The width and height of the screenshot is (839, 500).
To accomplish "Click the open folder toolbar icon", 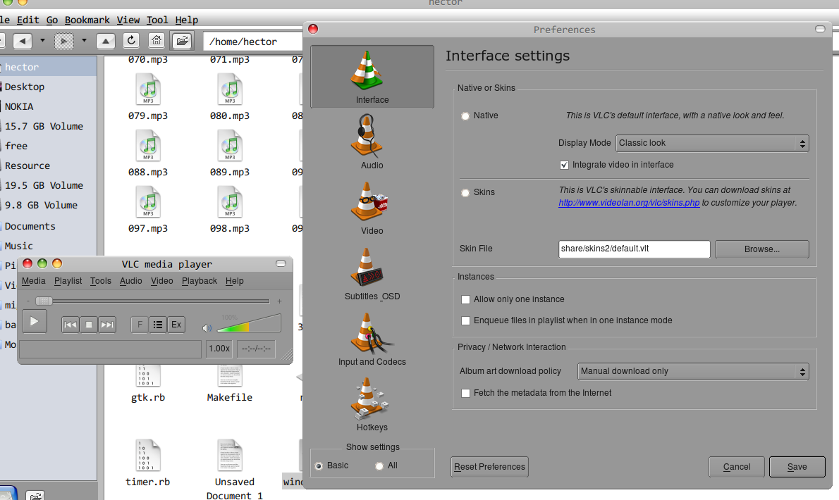I will pos(182,41).
